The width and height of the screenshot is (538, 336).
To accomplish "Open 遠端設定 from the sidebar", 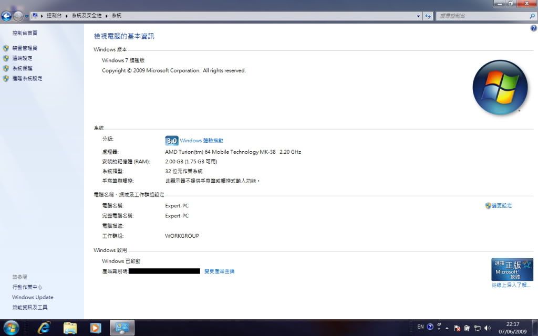I will [22, 58].
